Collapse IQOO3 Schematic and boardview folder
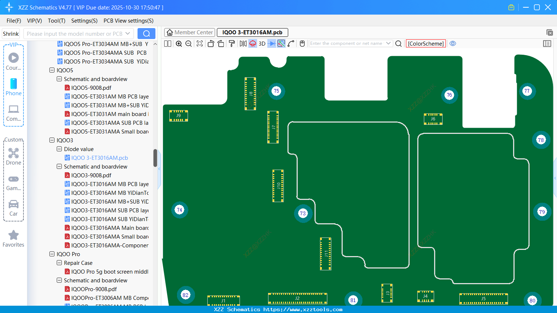This screenshot has width=557, height=313. pyautogui.click(x=59, y=166)
